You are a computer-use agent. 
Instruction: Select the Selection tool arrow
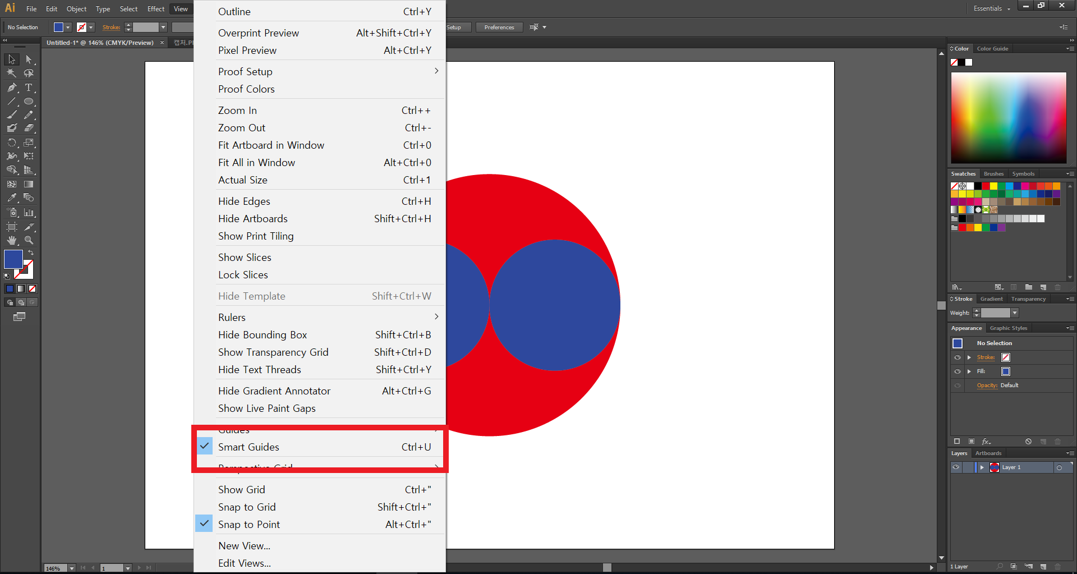12,59
